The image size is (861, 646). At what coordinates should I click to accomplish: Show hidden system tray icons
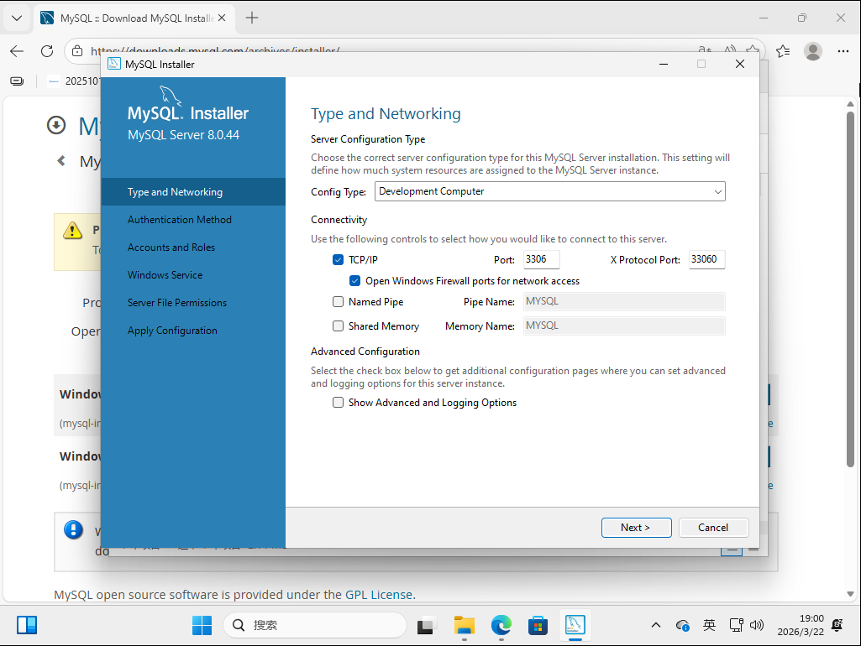click(656, 625)
